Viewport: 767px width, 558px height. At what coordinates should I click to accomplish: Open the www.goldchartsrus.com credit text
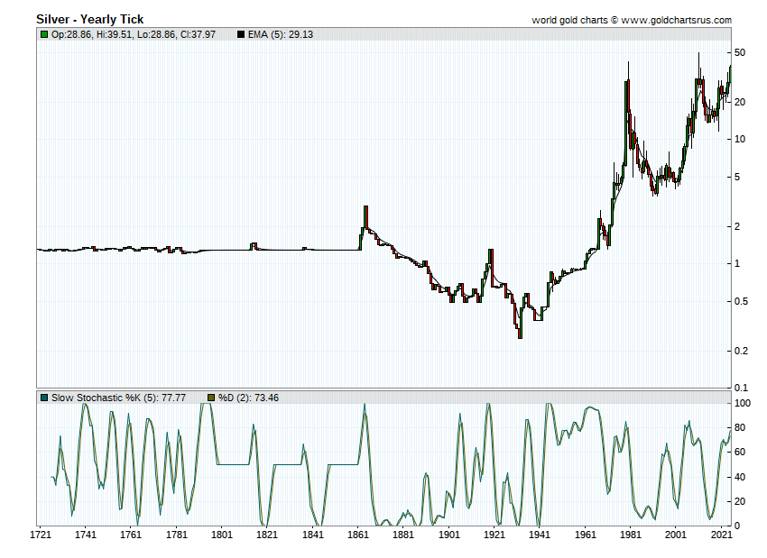coord(677,20)
